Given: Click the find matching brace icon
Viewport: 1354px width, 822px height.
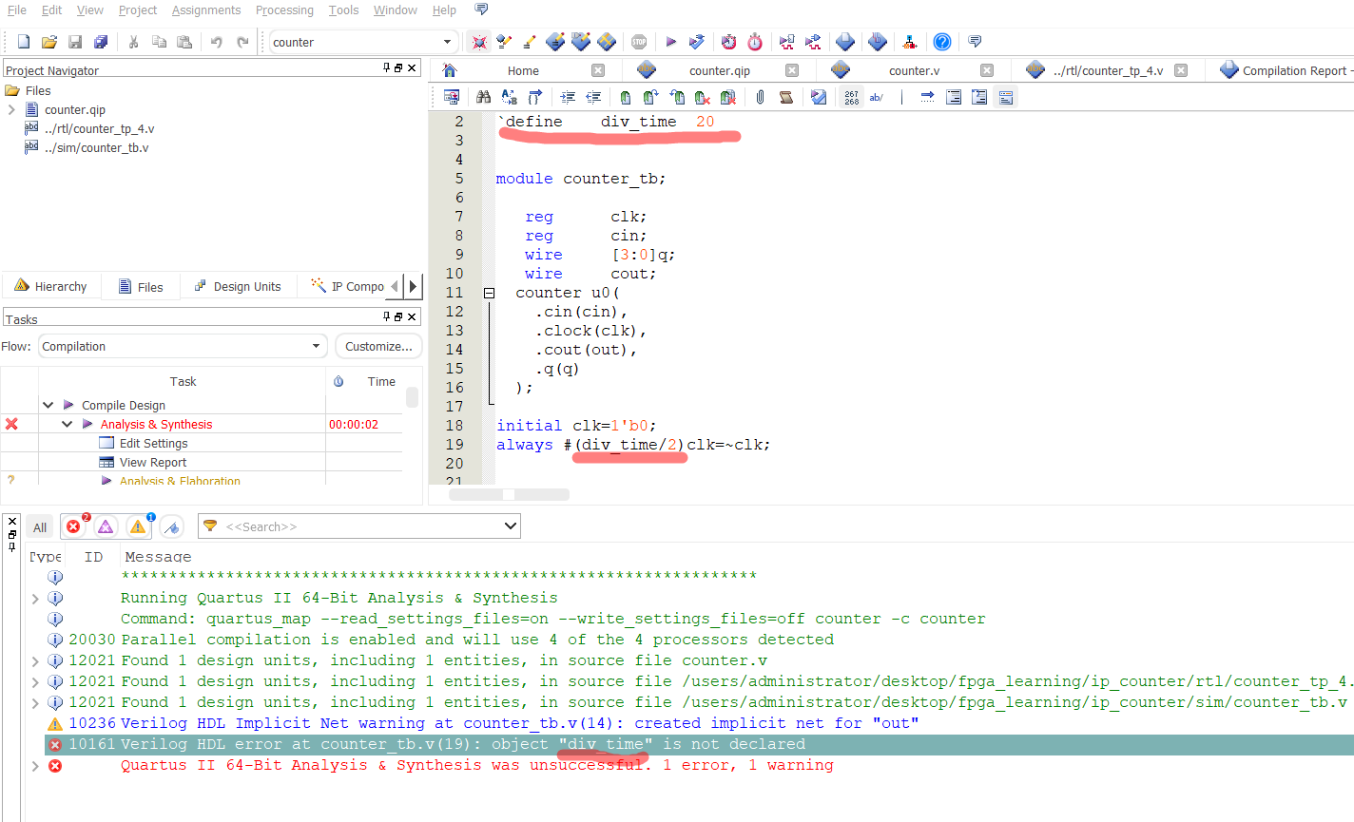Looking at the screenshot, I should (x=535, y=97).
